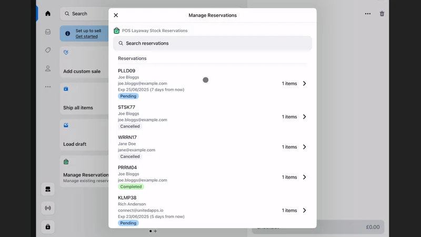Image resolution: width=421 pixels, height=237 pixels.
Task: Open the Customers person icon in sidebar
Action: tap(48, 68)
